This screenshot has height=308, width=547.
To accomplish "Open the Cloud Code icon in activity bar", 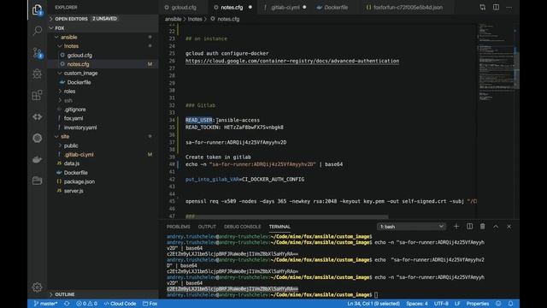I will 37,116.
